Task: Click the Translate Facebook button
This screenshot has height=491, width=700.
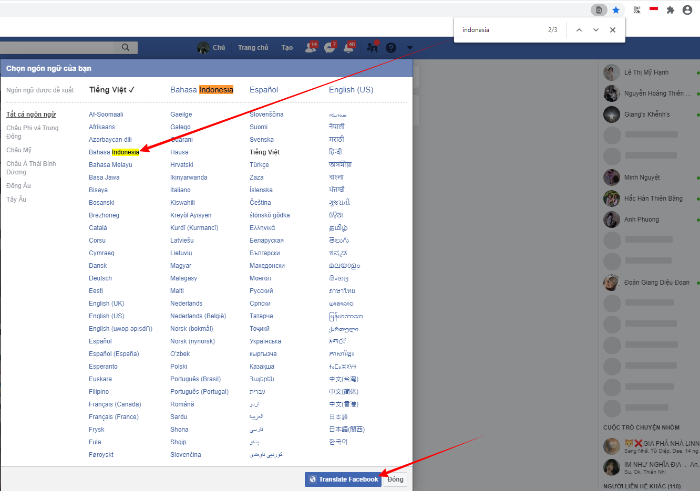Action: (343, 479)
